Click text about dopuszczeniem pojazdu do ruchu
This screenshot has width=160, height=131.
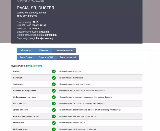coord(85,97)
